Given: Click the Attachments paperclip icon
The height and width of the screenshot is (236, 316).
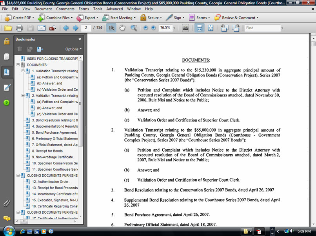Looking at the screenshot, I should pos(7,203).
